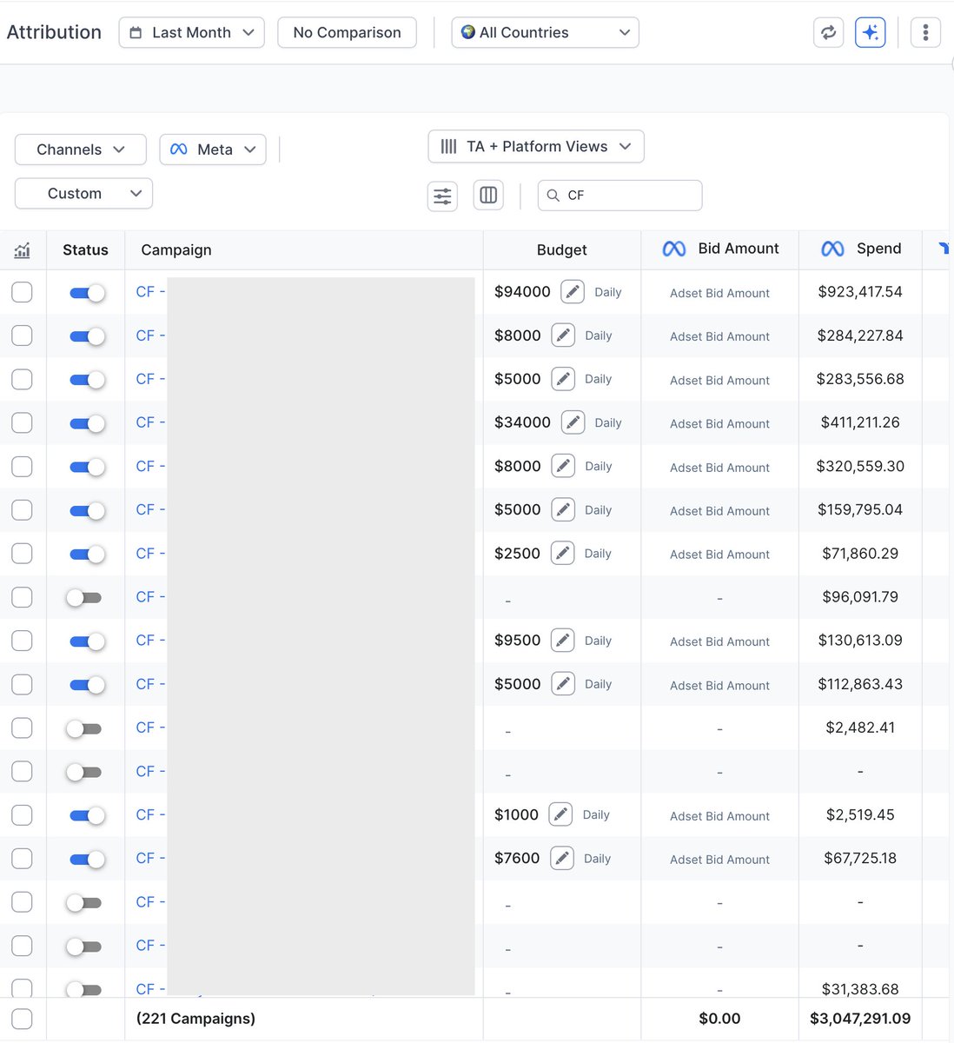Edit budget pencil in $284,227.84 spend row

[562, 335]
